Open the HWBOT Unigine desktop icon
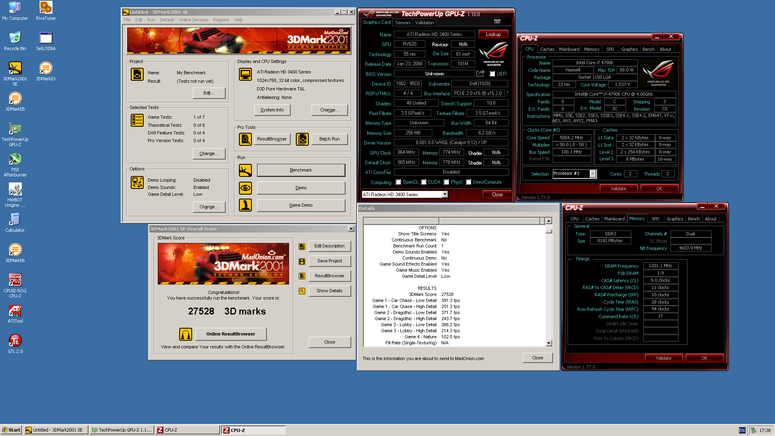 (15, 195)
